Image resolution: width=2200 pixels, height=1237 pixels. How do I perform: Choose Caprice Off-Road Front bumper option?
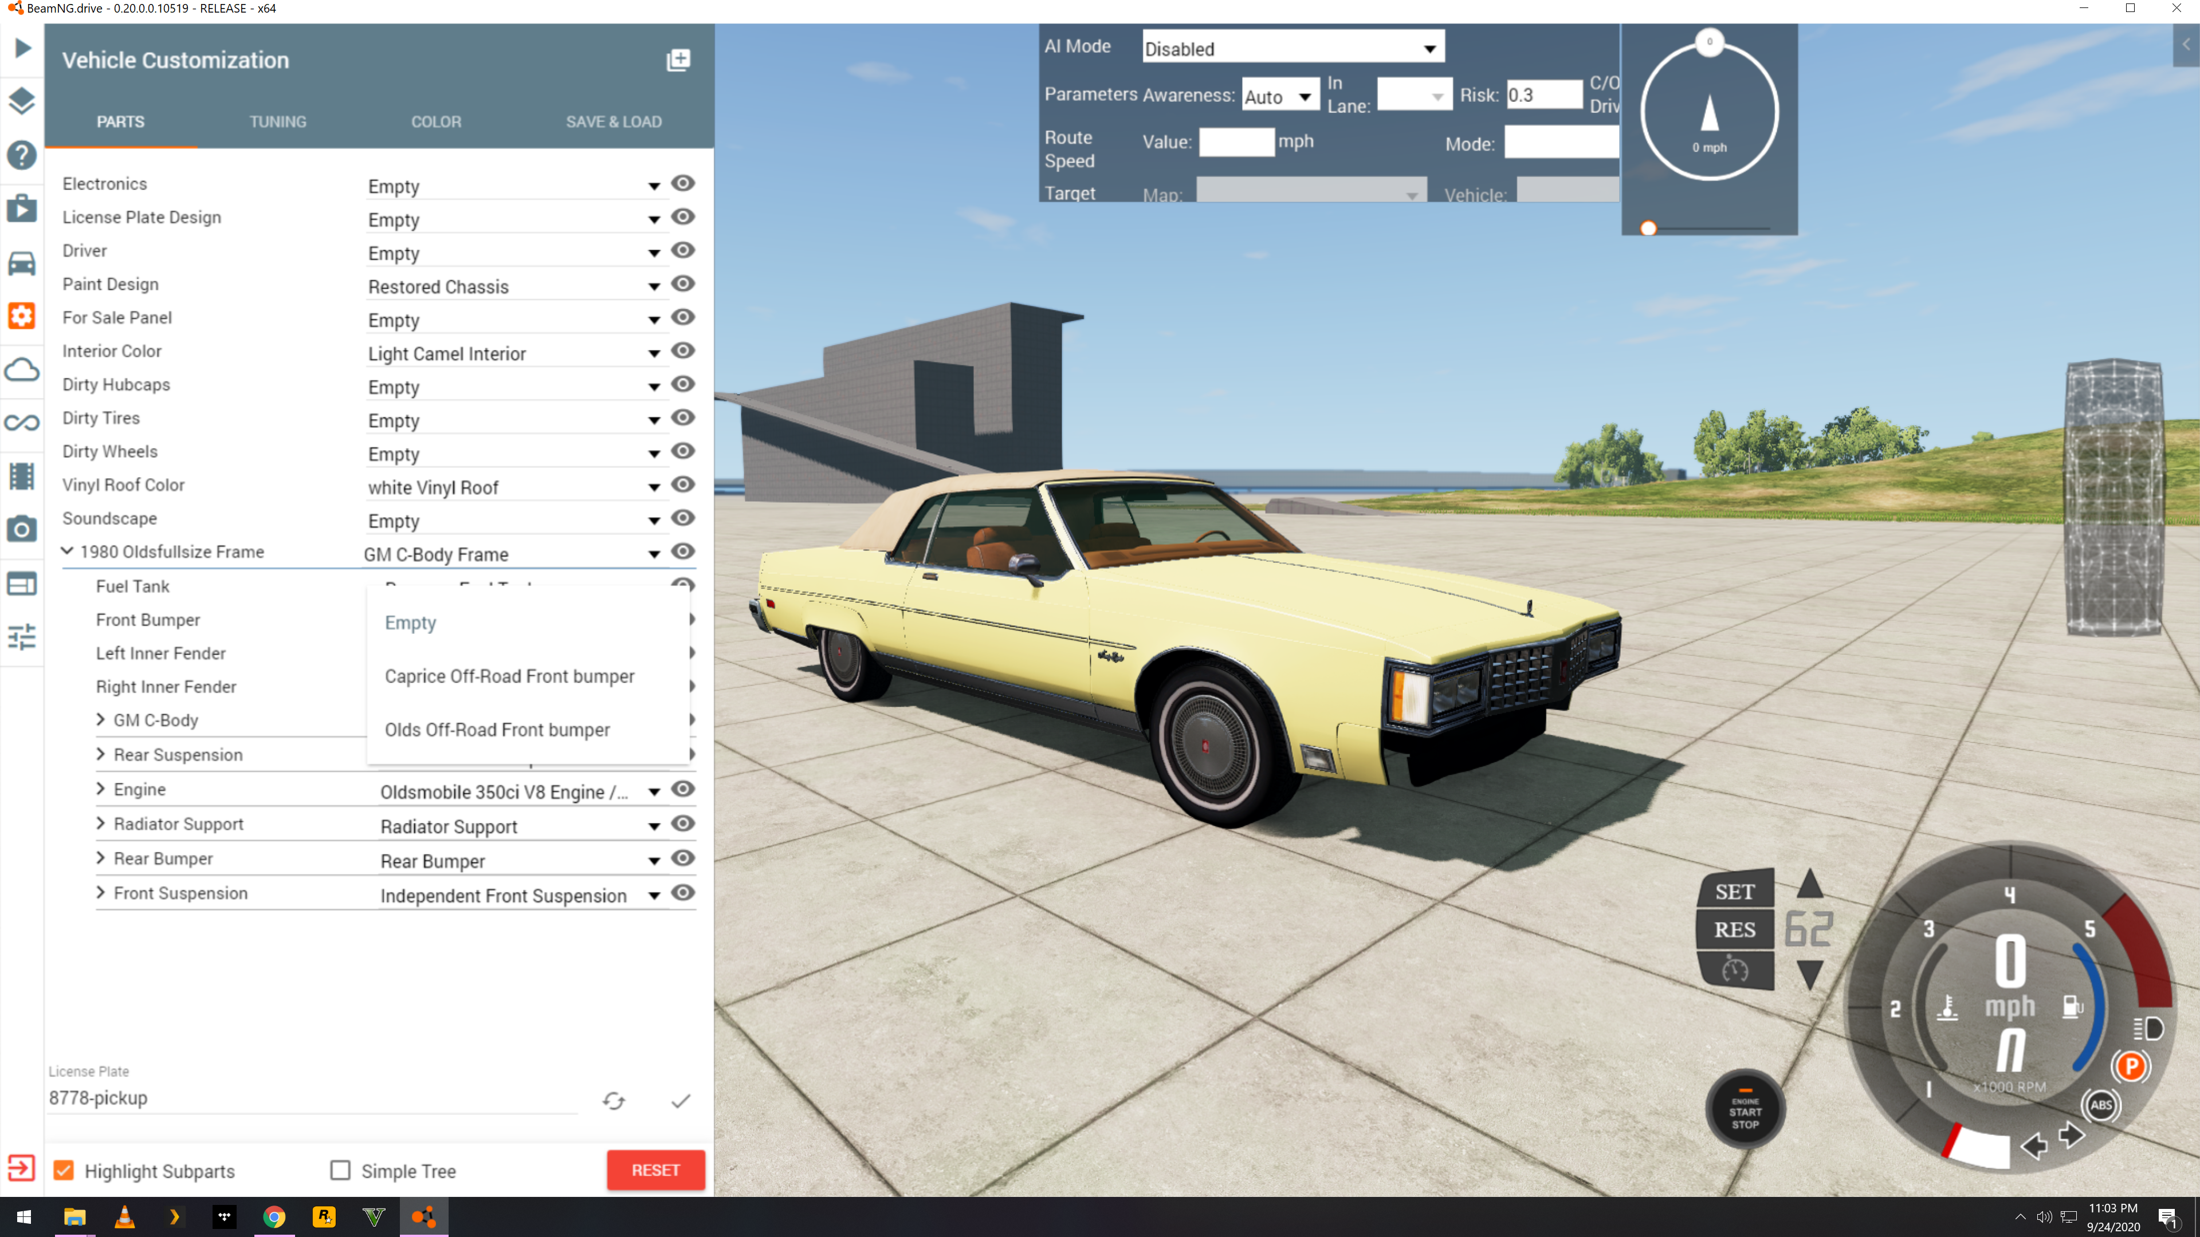pyautogui.click(x=528, y=676)
